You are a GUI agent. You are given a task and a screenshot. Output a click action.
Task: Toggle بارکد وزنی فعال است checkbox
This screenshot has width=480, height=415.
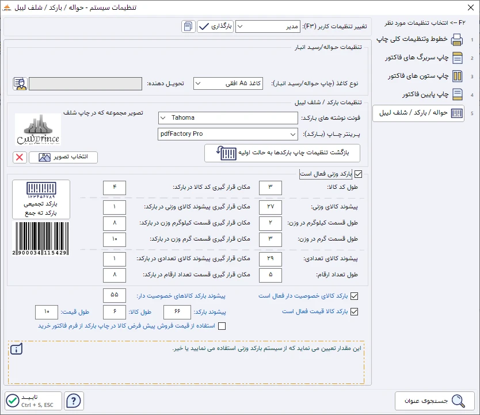point(359,174)
